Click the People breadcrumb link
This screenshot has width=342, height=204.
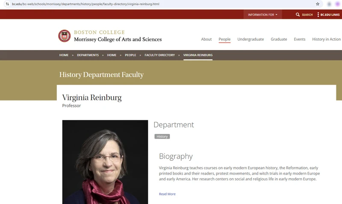click(130, 55)
